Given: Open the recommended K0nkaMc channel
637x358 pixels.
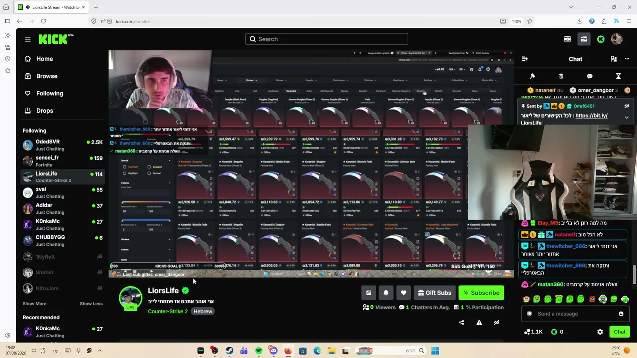Looking at the screenshot, I should pyautogui.click(x=62, y=332).
